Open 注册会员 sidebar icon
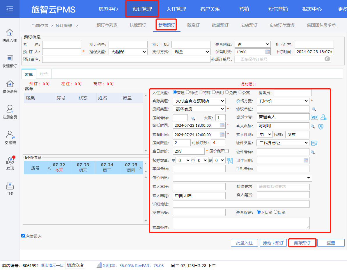This screenshot has width=347, height=270. [10, 109]
